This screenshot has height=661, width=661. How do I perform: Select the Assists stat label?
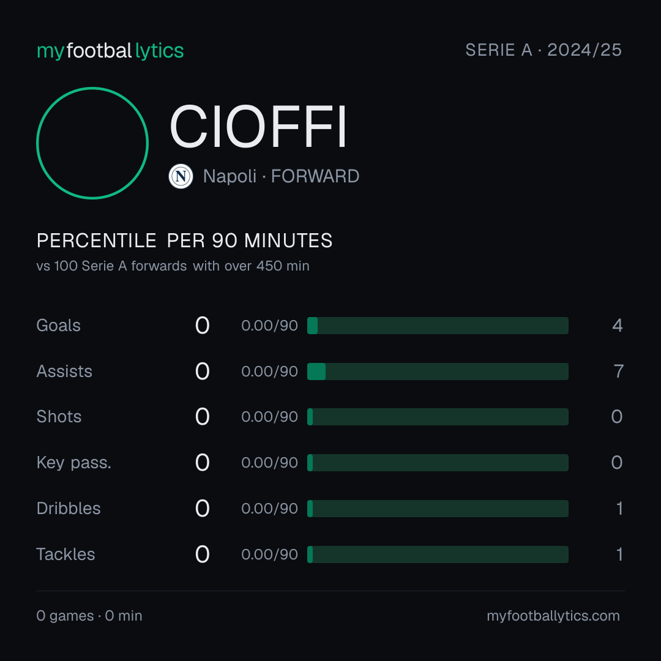pyautogui.click(x=64, y=372)
